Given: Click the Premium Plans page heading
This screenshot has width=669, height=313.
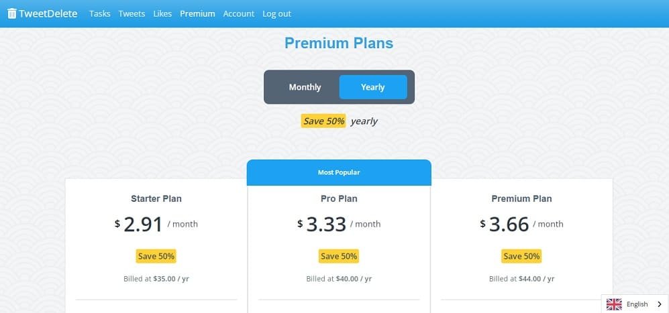Looking at the screenshot, I should pyautogui.click(x=339, y=44).
